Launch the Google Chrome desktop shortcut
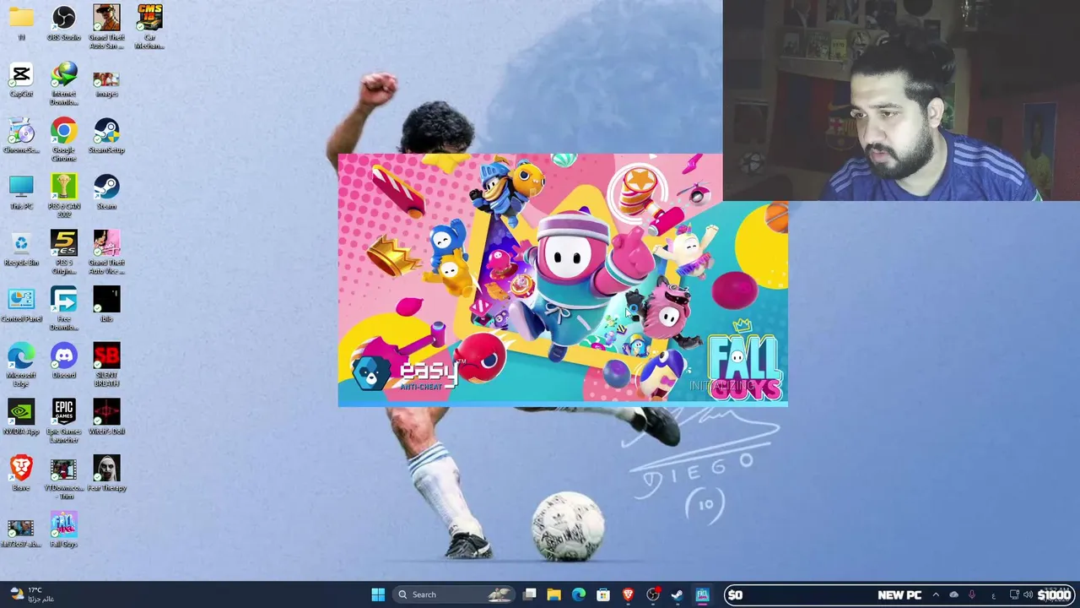1080x608 pixels. click(x=64, y=139)
